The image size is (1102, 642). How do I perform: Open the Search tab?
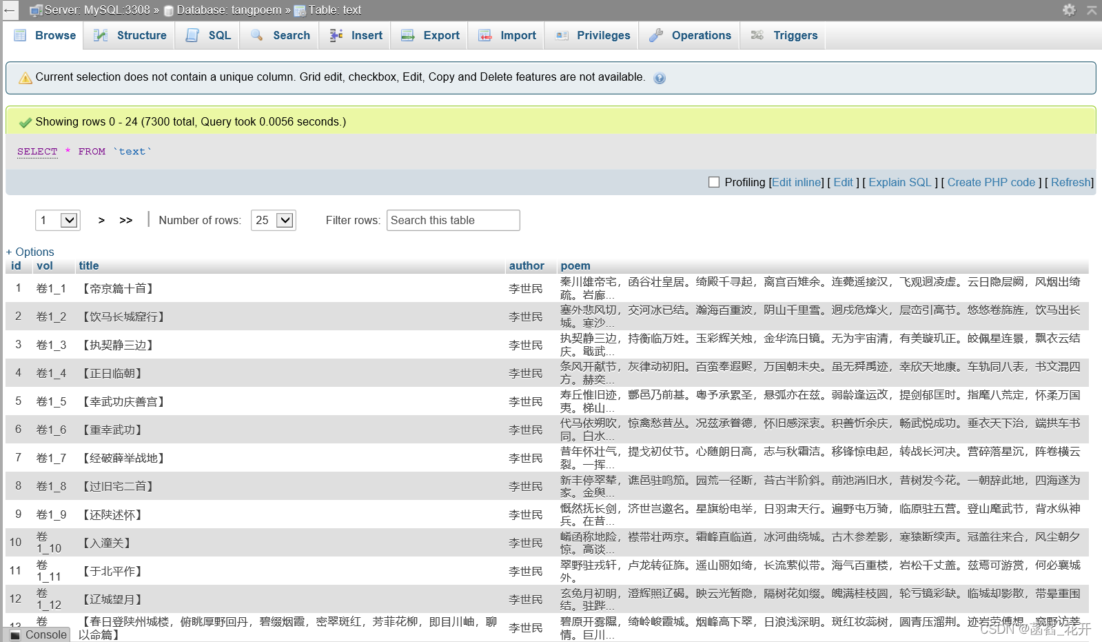pos(280,35)
